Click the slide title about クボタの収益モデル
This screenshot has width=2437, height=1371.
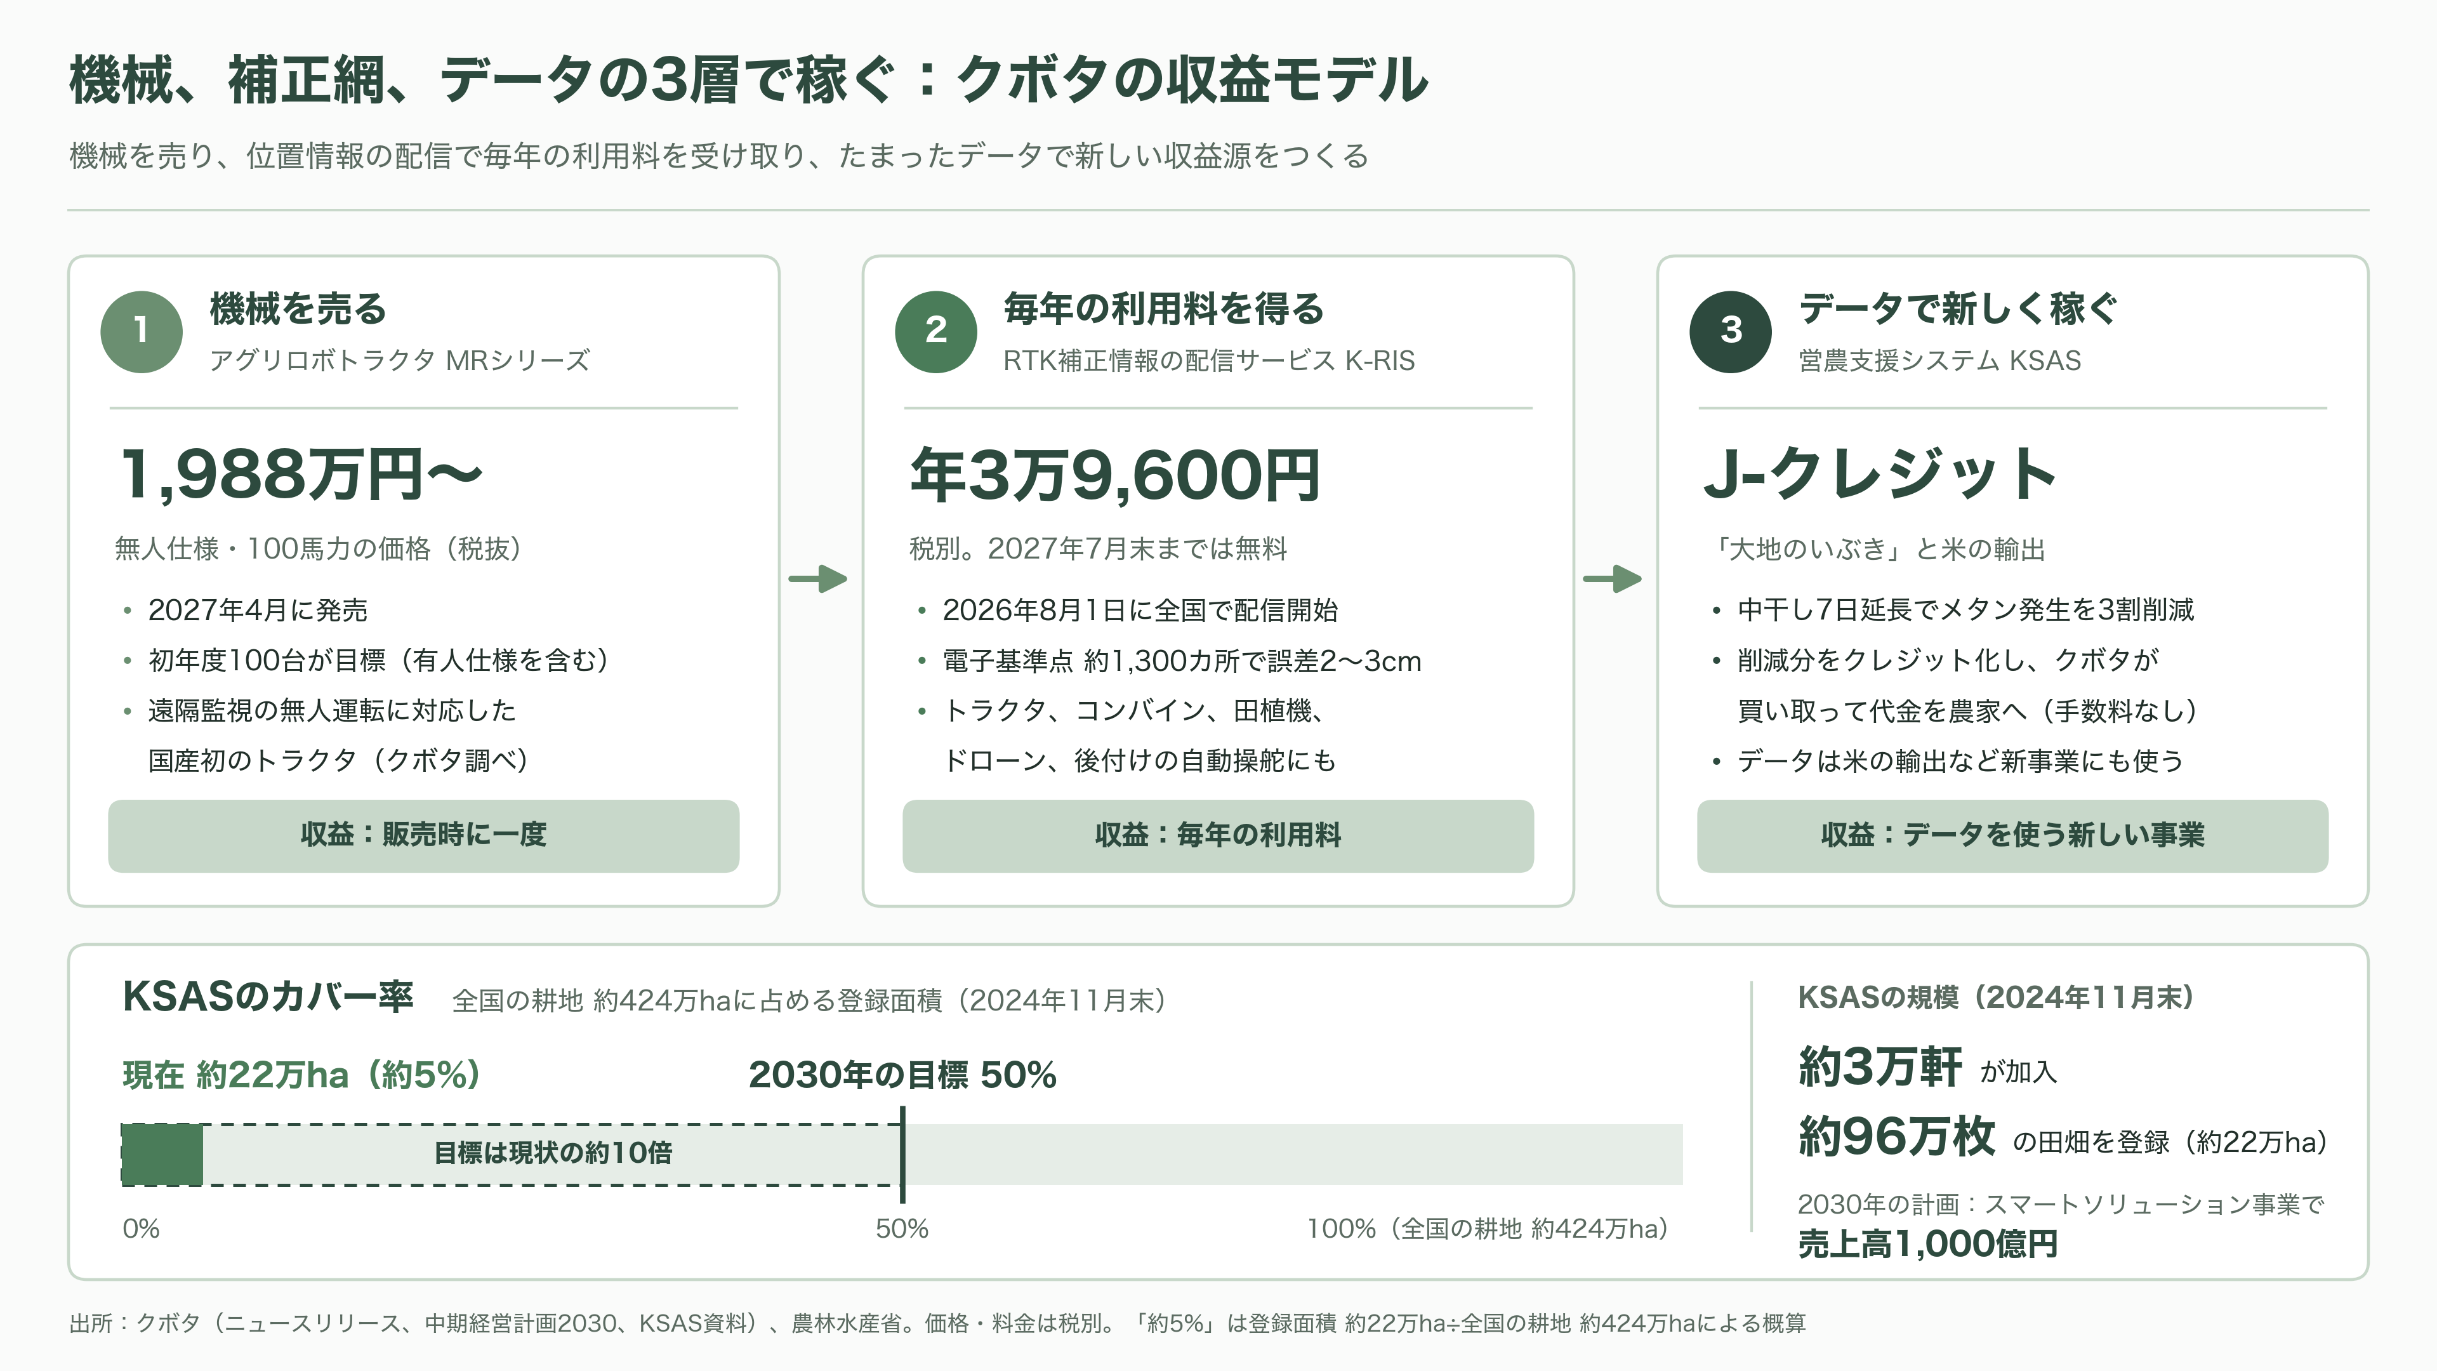748,79
